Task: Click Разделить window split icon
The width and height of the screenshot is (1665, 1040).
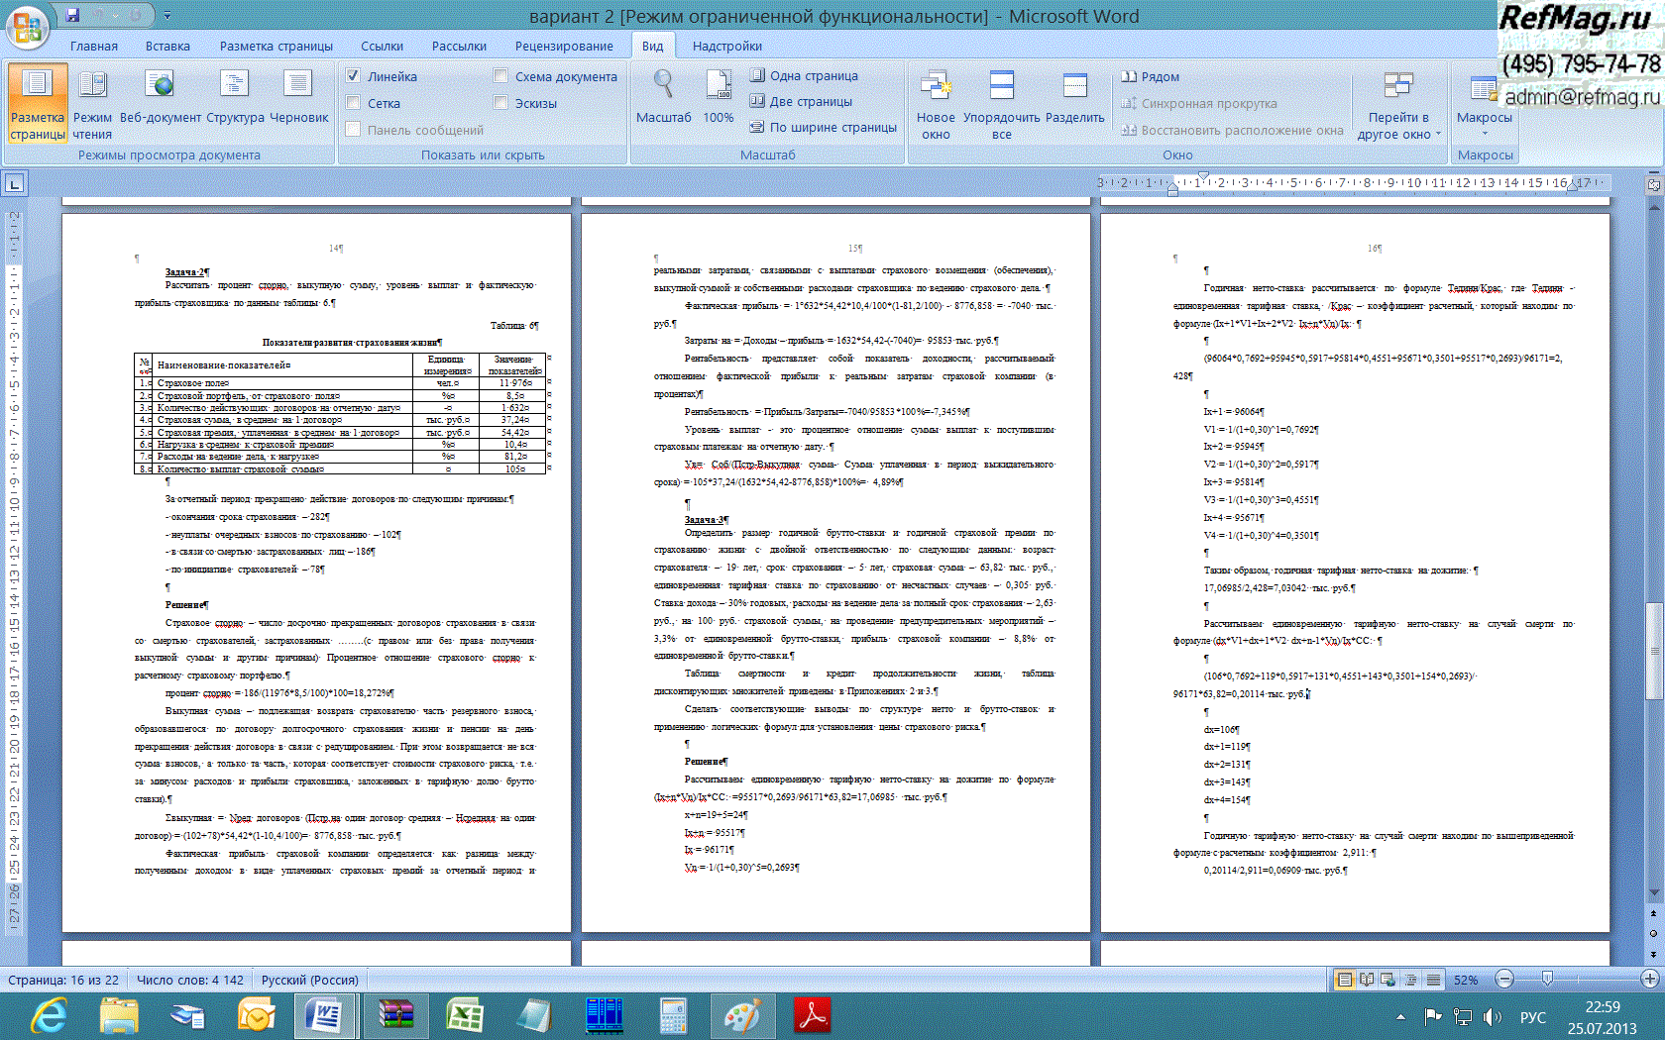Action: click(x=1074, y=99)
